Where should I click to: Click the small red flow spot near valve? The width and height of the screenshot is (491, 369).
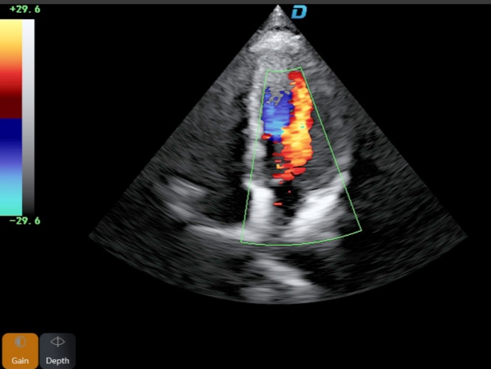coord(279,205)
